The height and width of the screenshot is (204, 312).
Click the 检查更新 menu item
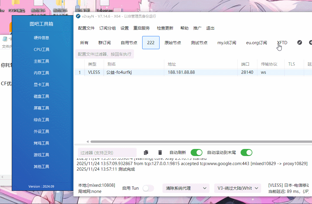click(x=165, y=28)
